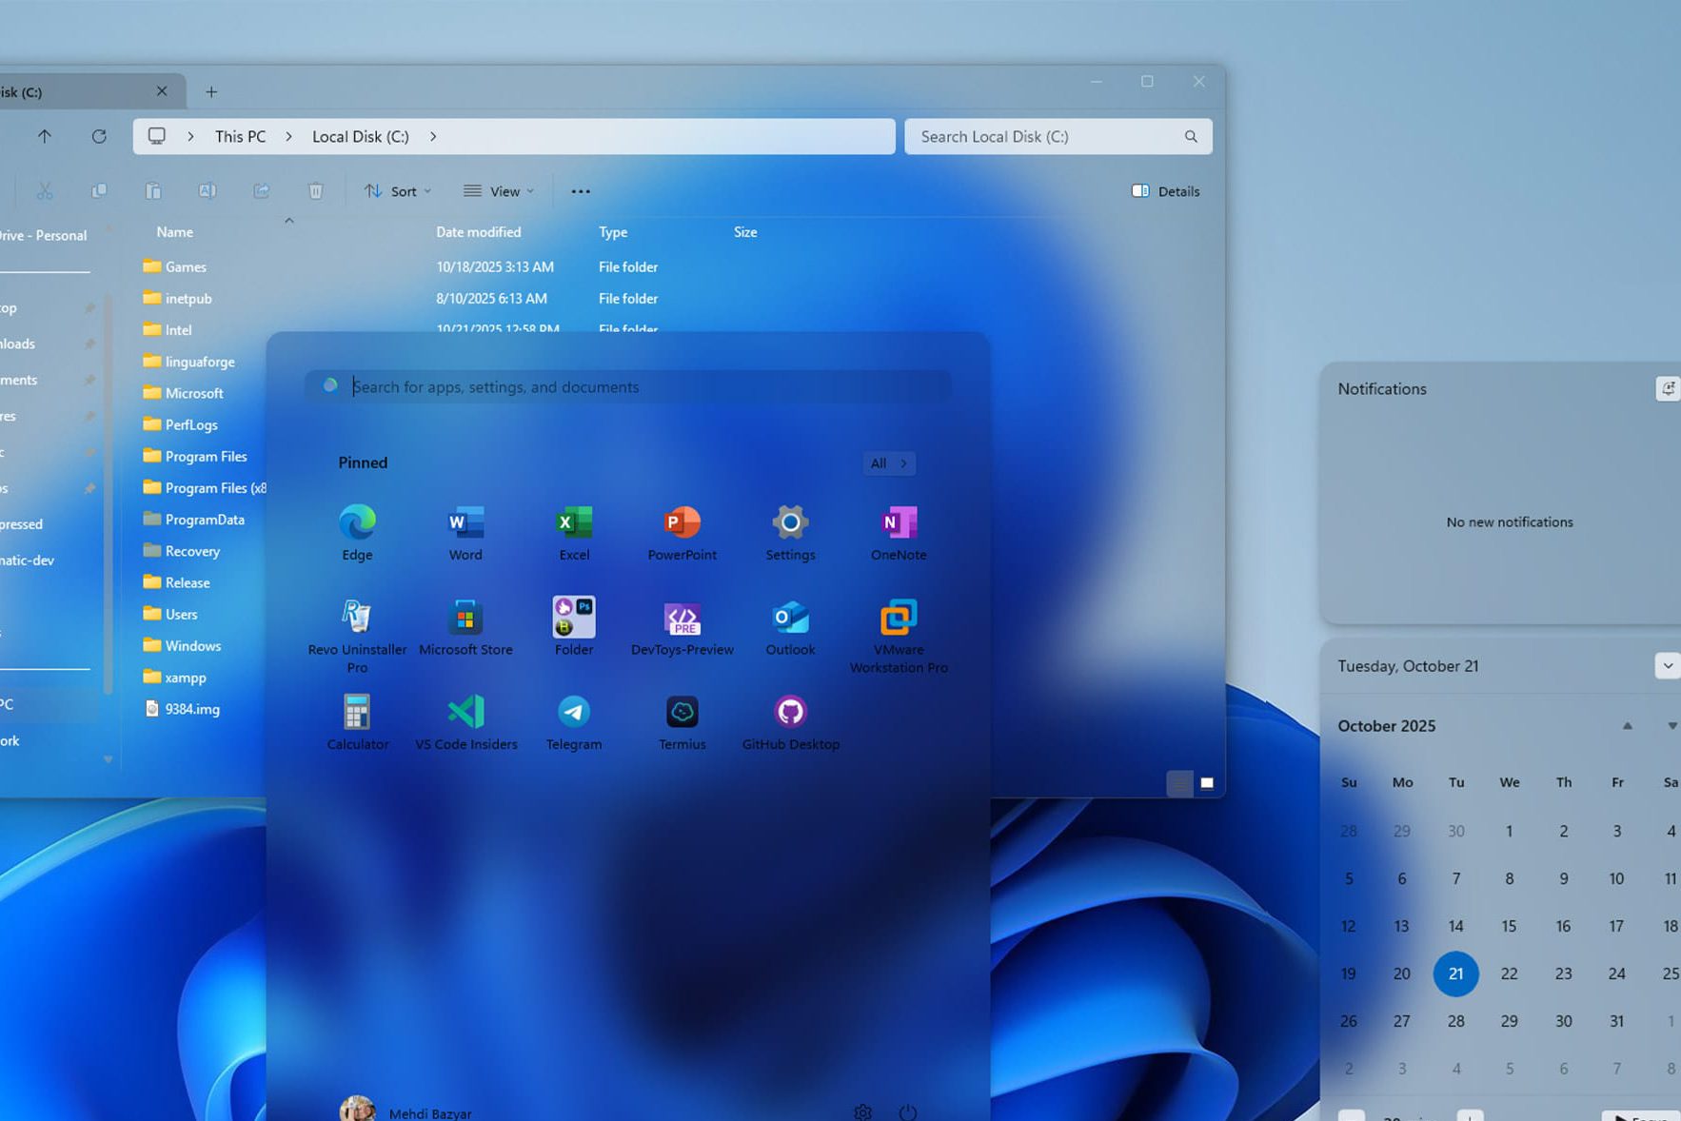
Task: Select October 24 in the calendar
Action: 1616,973
